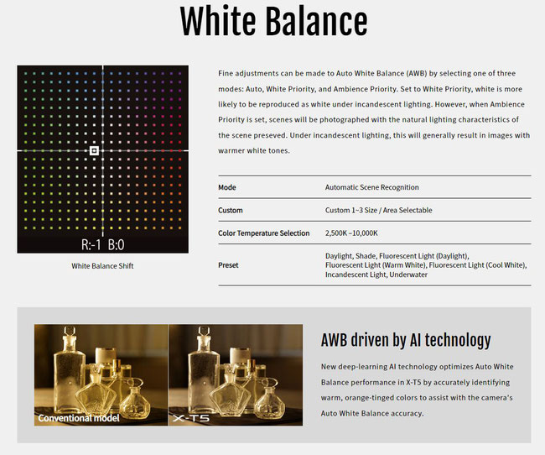Open the Conventional model bottle photo
This screenshot has width=545, height=455.
[101, 375]
